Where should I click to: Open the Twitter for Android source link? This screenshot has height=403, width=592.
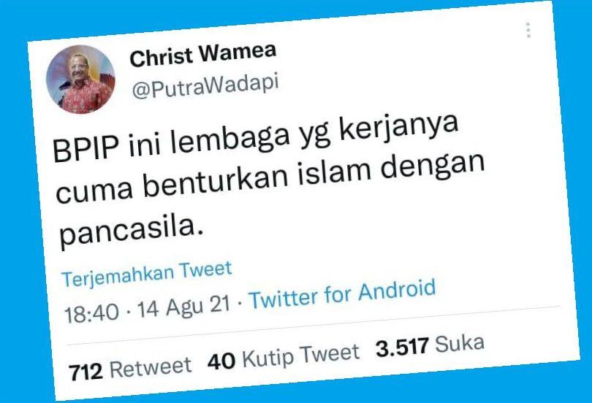pos(344,294)
